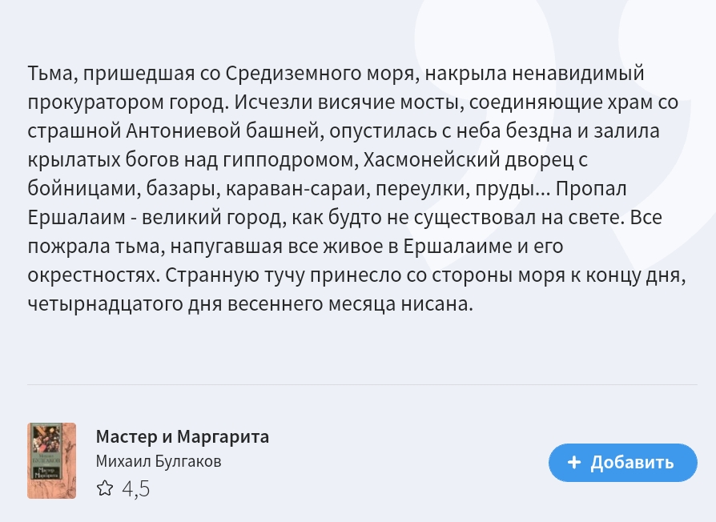This screenshot has width=716, height=522.
Task: Click the word Пропал in the quote
Action: click(591, 189)
